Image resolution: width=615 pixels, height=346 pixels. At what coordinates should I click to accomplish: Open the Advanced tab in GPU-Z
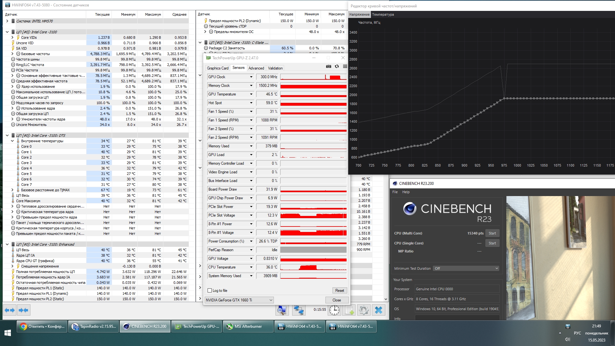pos(256,68)
